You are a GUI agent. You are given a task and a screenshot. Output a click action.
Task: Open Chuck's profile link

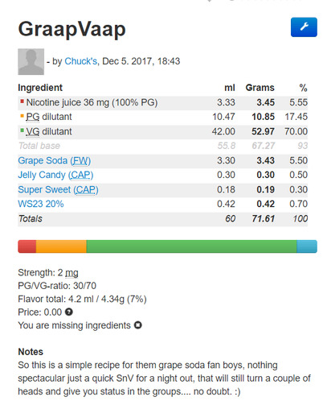pyautogui.click(x=81, y=61)
